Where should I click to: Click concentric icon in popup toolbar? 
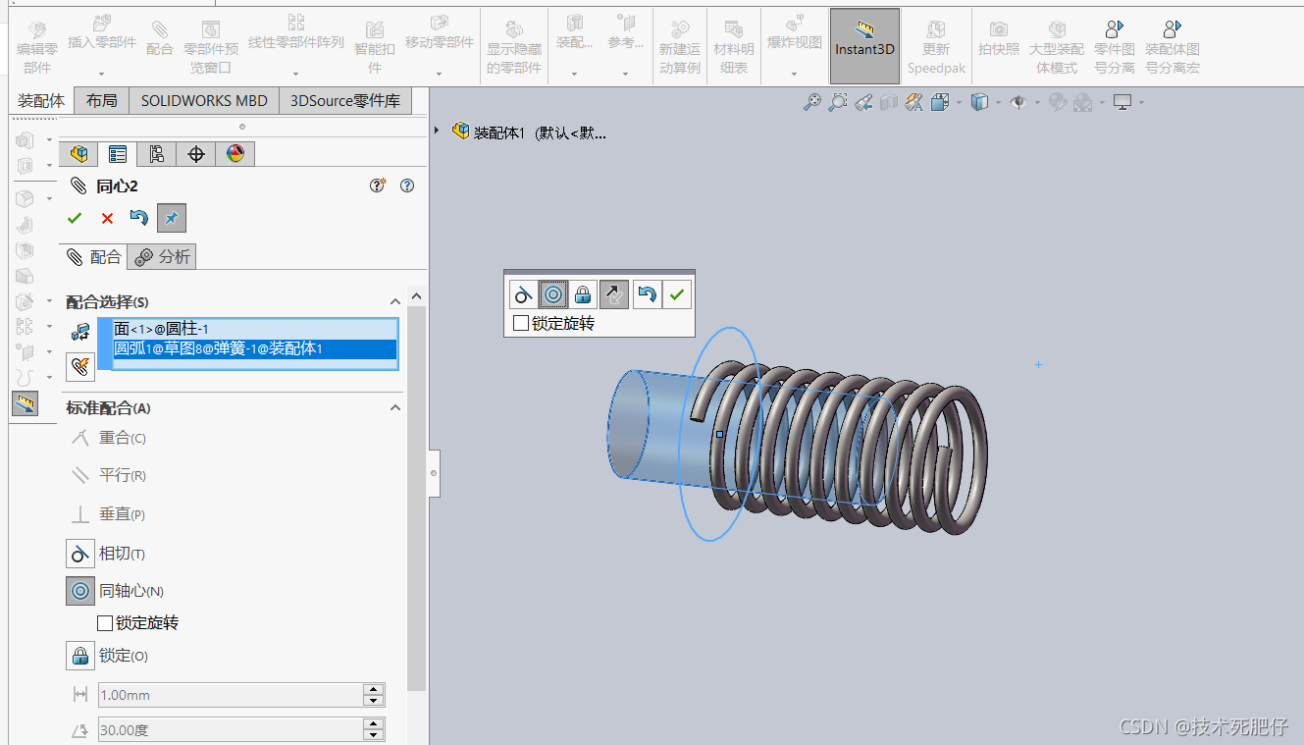click(553, 293)
